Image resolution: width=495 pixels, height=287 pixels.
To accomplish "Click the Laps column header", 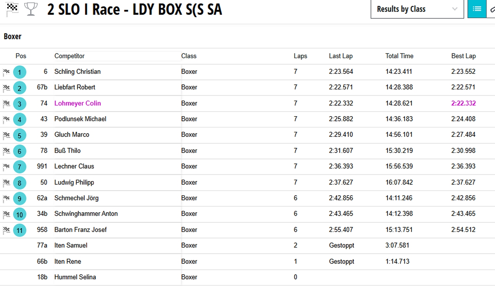I will pyautogui.click(x=300, y=56).
